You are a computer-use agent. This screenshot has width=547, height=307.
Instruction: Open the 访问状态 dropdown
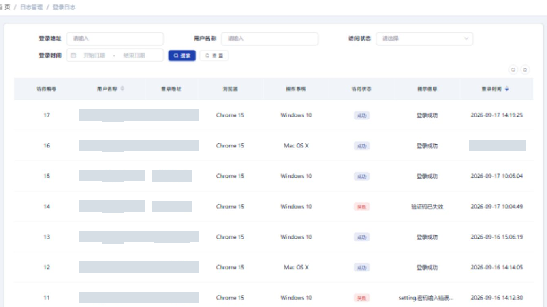tap(424, 39)
